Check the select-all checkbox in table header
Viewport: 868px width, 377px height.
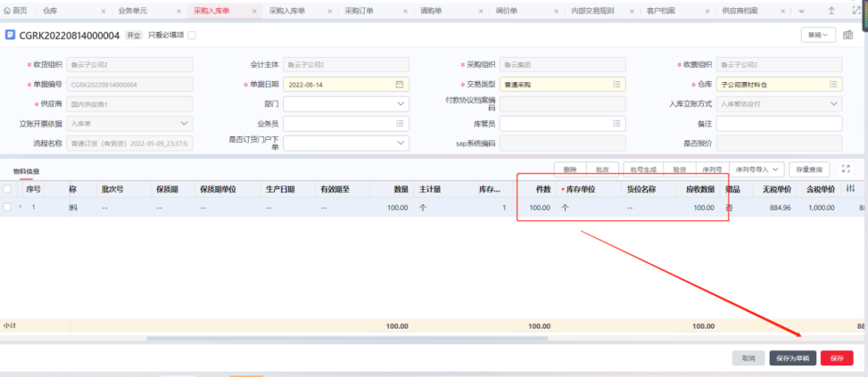[x=8, y=189]
